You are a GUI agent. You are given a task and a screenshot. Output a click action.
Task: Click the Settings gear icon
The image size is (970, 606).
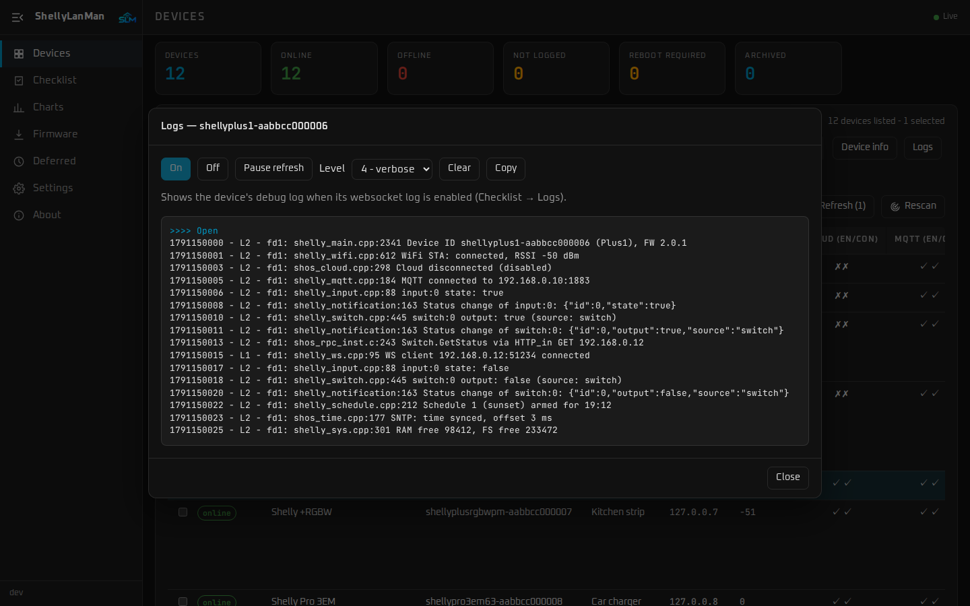(19, 189)
